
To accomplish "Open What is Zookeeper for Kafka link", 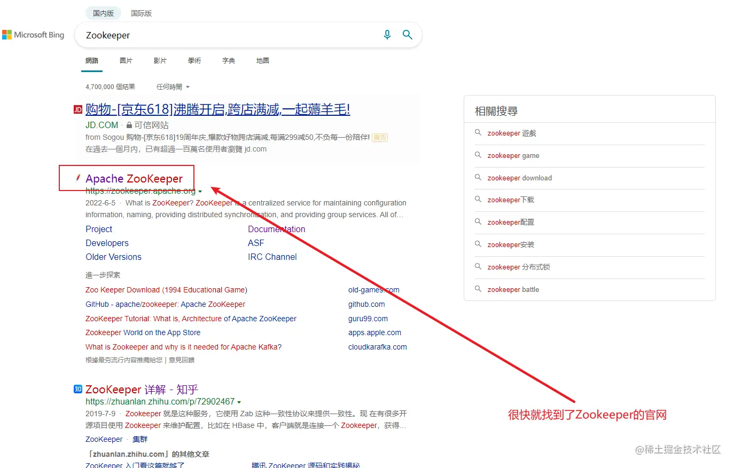I will pos(183,347).
